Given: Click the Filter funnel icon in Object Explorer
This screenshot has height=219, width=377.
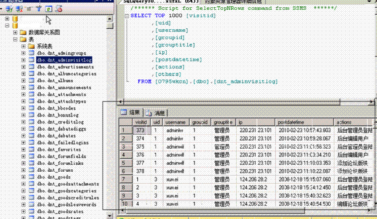Looking at the screenshot, I should (x=39, y=8).
